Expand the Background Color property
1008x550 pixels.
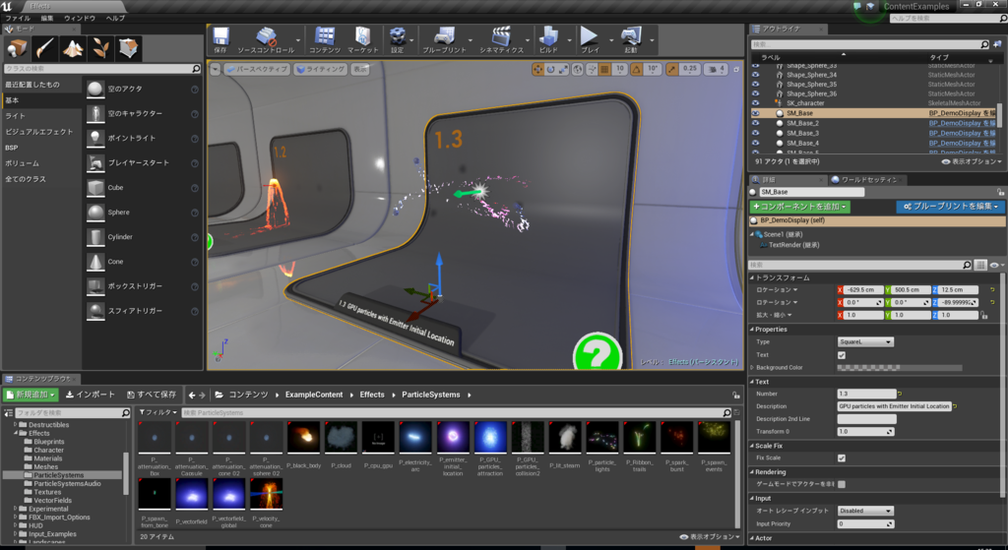(752, 368)
